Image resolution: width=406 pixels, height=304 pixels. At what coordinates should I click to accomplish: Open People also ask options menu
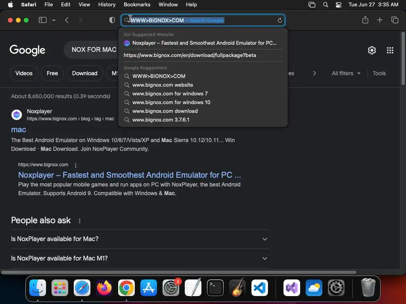[80, 221]
